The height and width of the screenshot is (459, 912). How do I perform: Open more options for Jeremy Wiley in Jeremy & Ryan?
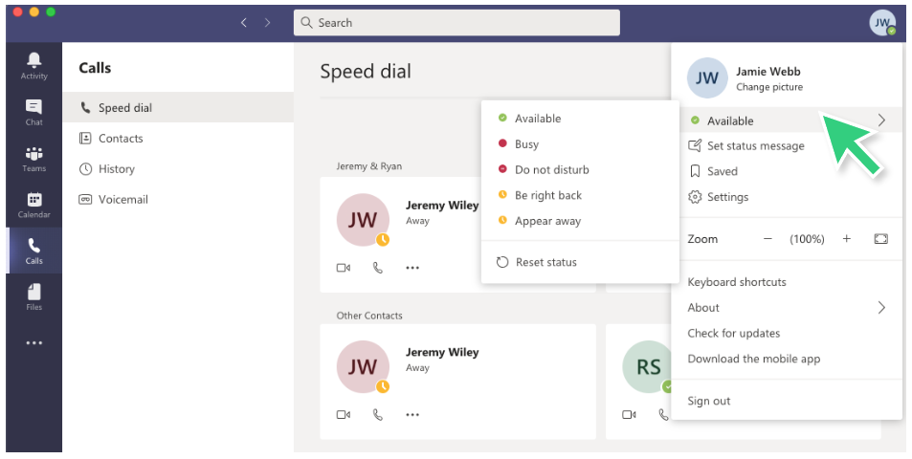(x=412, y=268)
